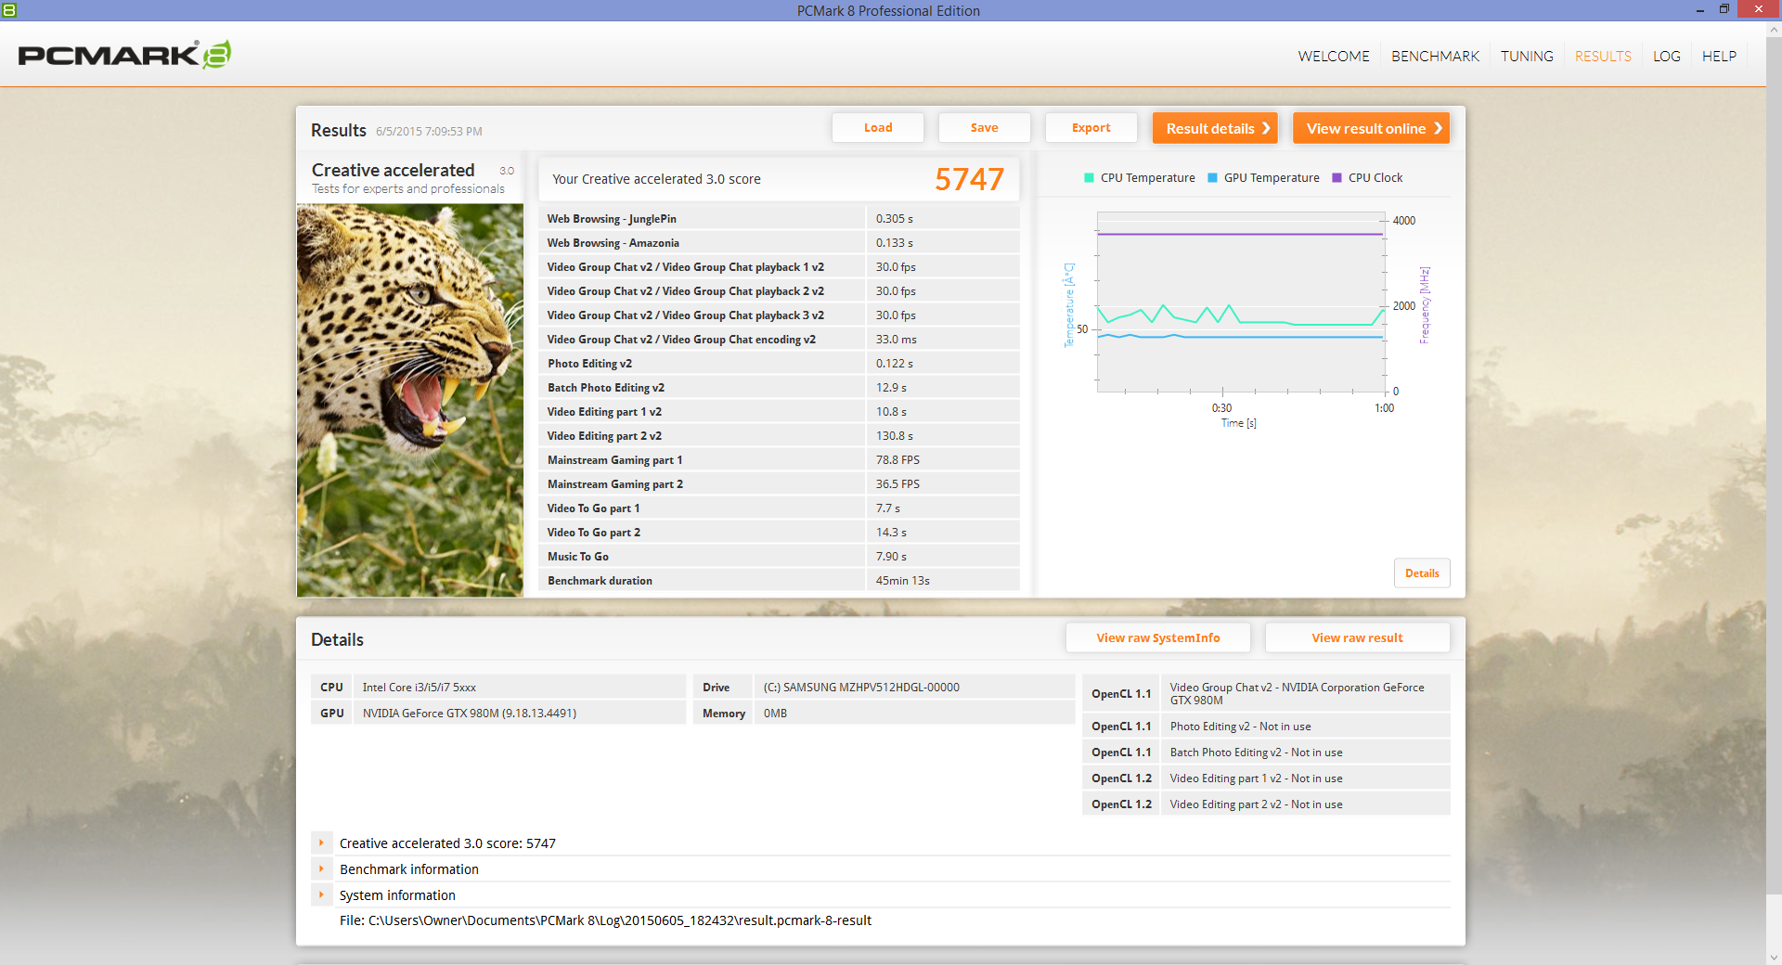Go to the HELP tab
The image size is (1782, 965).
pos(1719,56)
